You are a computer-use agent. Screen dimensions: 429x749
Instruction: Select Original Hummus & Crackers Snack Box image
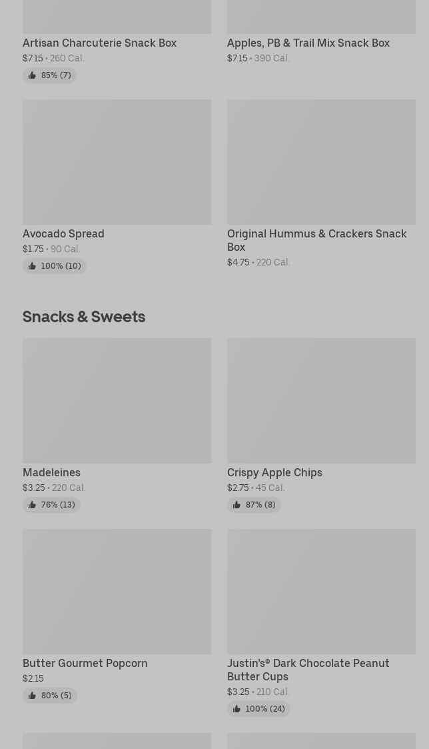pyautogui.click(x=321, y=162)
